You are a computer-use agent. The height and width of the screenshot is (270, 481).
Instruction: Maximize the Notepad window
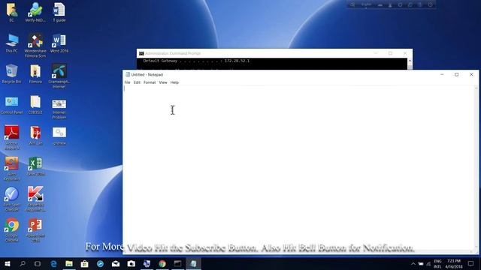[456, 74]
